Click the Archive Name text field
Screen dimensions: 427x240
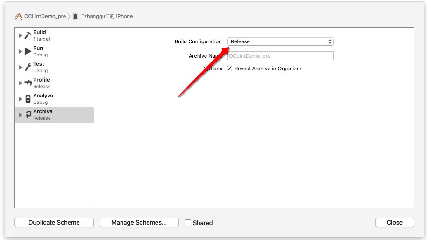click(280, 56)
